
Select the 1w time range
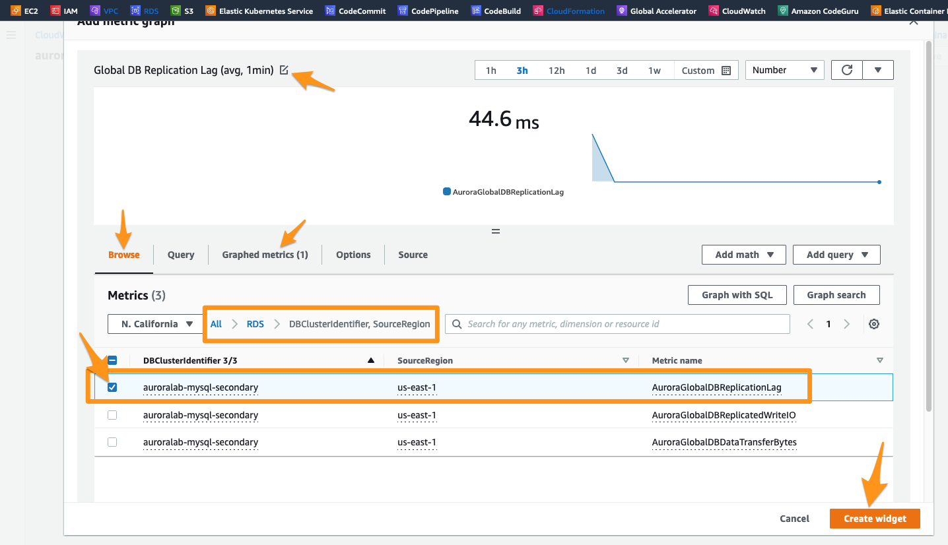pyautogui.click(x=654, y=71)
